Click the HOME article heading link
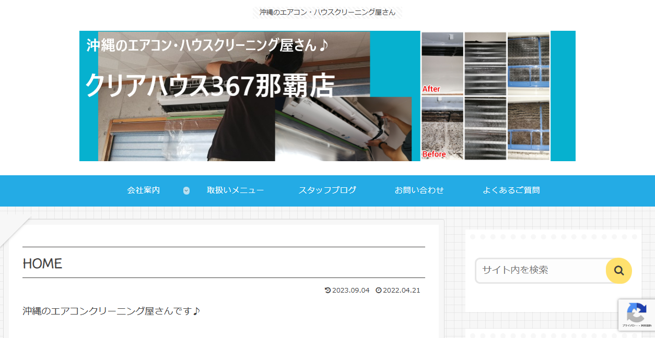Image resolution: width=655 pixels, height=338 pixels. point(42,264)
